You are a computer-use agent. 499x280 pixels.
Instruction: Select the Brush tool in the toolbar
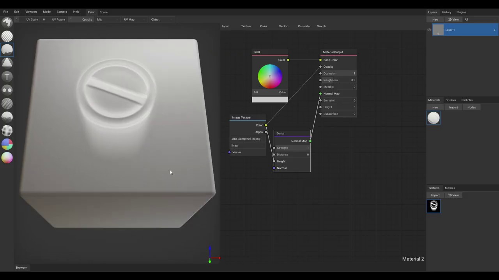(x=7, y=23)
